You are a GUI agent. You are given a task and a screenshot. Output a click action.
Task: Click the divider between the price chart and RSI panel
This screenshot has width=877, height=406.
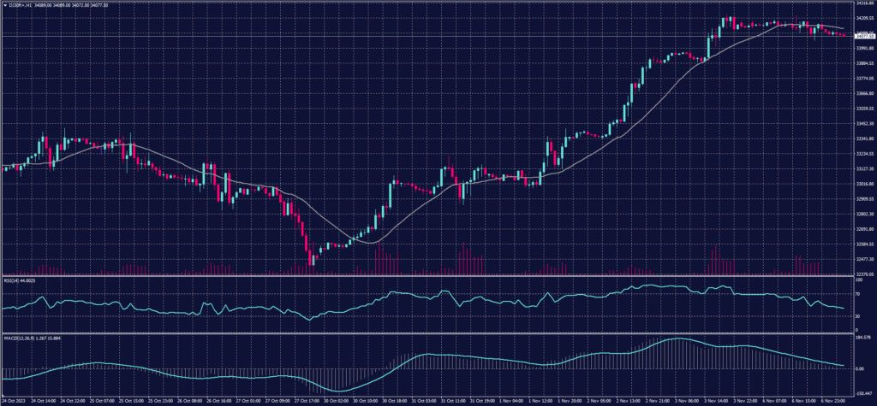(428, 276)
